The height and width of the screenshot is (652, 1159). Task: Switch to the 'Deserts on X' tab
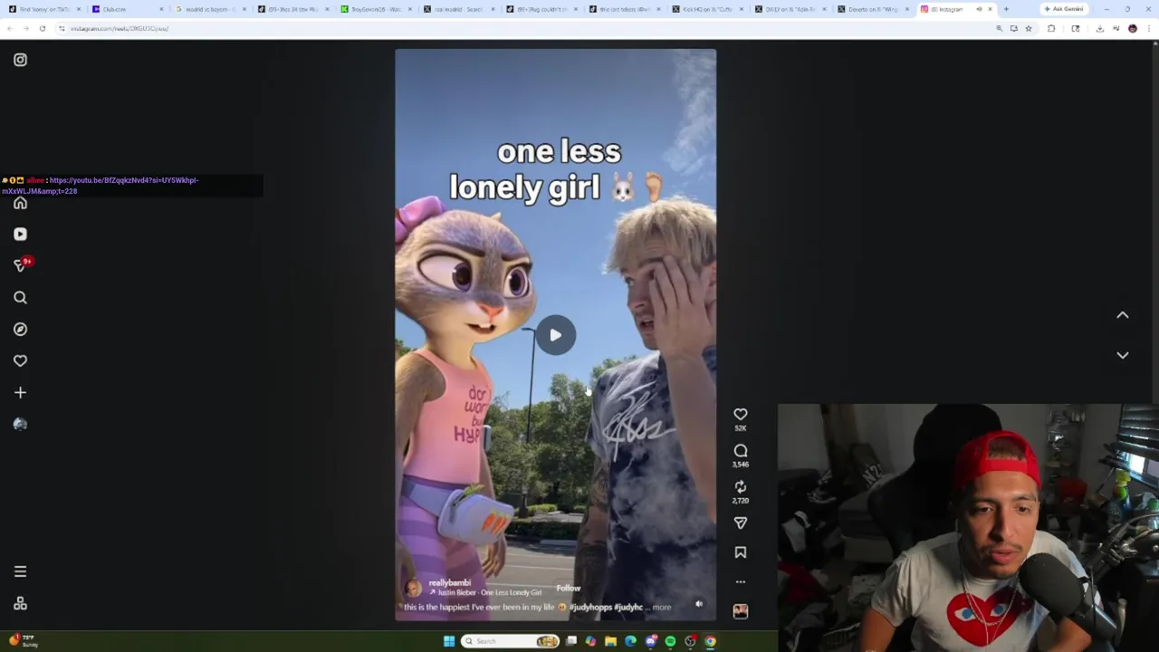876,9
